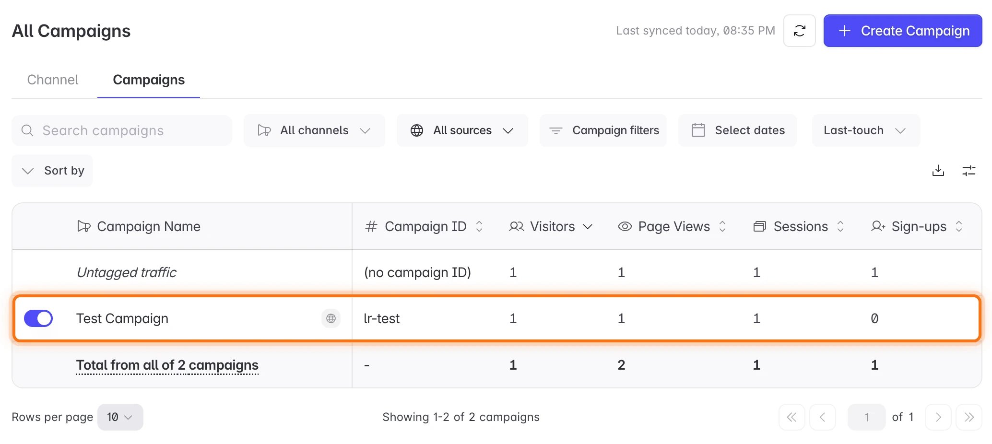Sort by the Sessions column arrows
This screenshot has width=992, height=444.
coord(840,226)
